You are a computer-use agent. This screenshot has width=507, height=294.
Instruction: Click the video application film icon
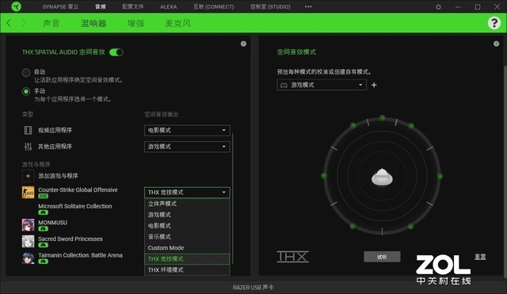(29, 130)
